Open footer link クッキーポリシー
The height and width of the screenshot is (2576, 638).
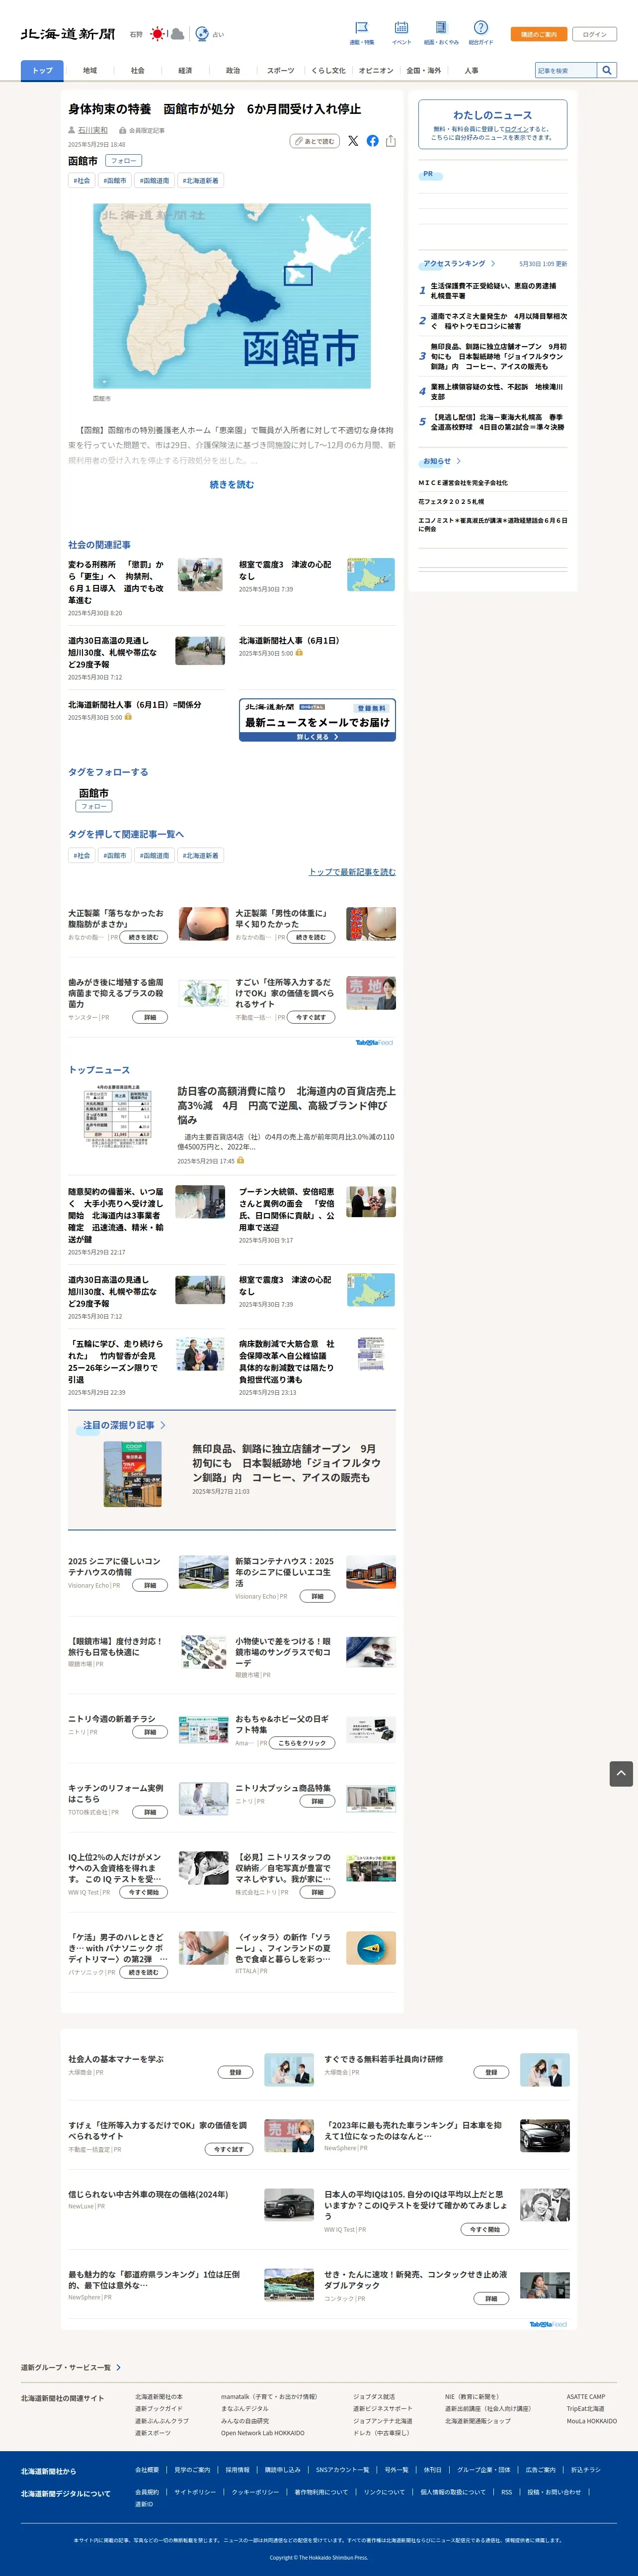(255, 2492)
